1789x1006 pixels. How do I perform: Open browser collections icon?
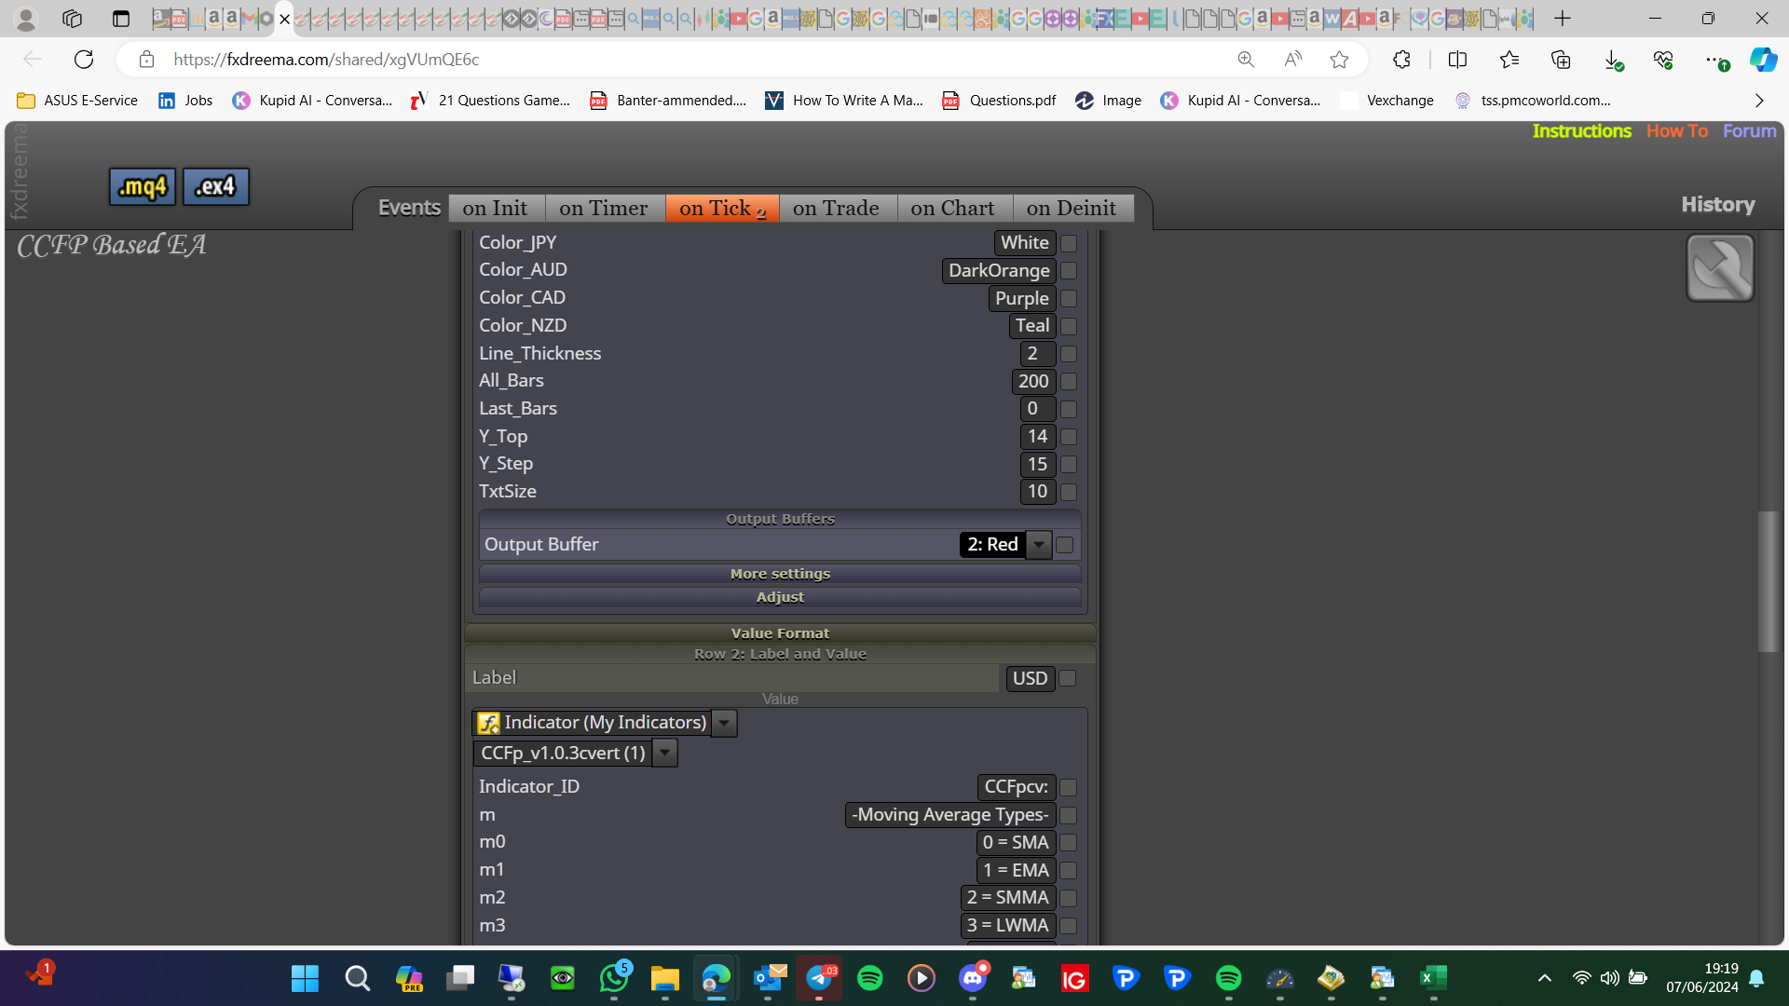pyautogui.click(x=1561, y=60)
